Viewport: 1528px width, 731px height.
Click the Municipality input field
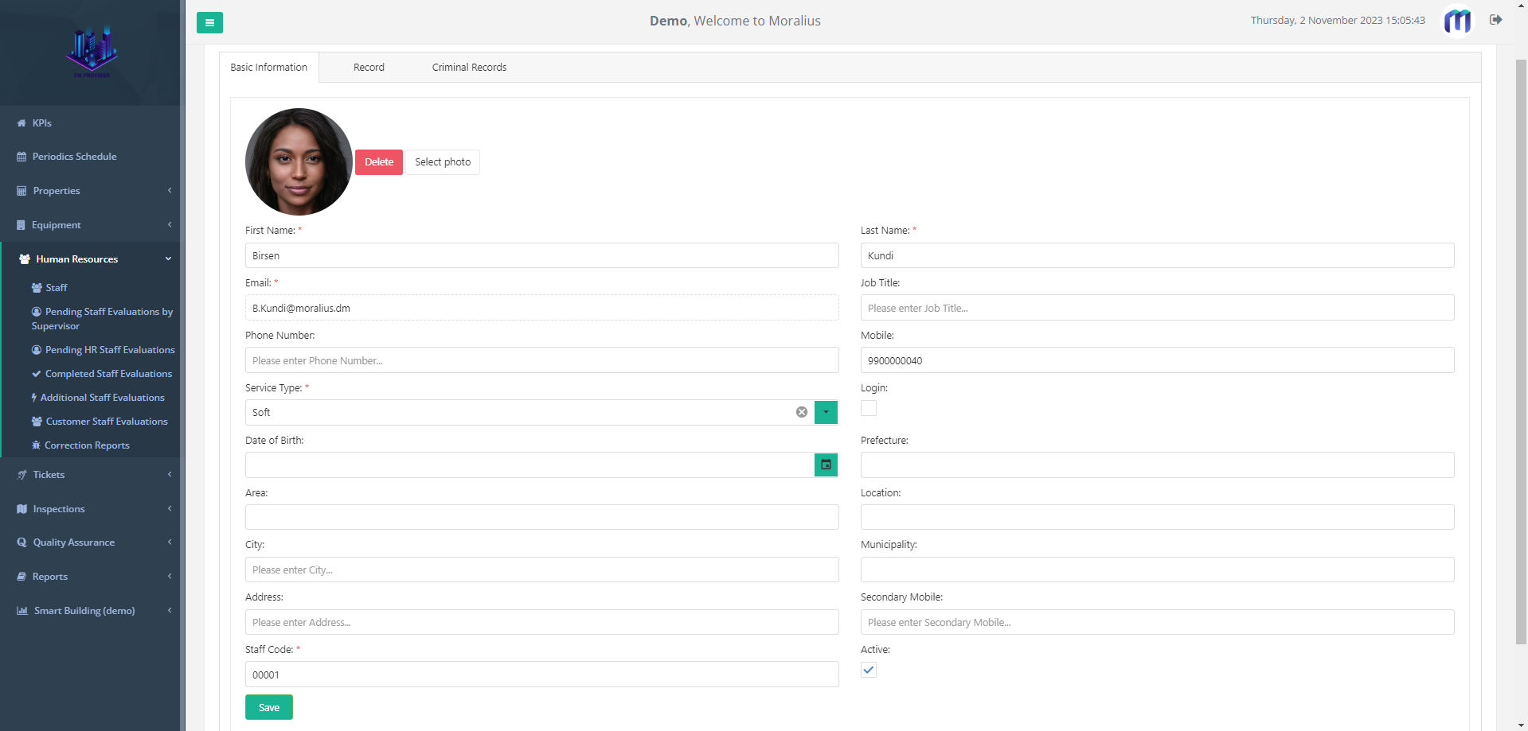point(1157,570)
